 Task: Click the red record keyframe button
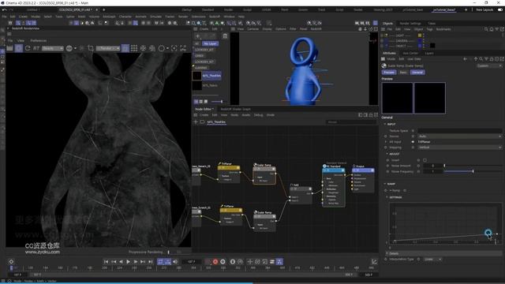[215, 262]
